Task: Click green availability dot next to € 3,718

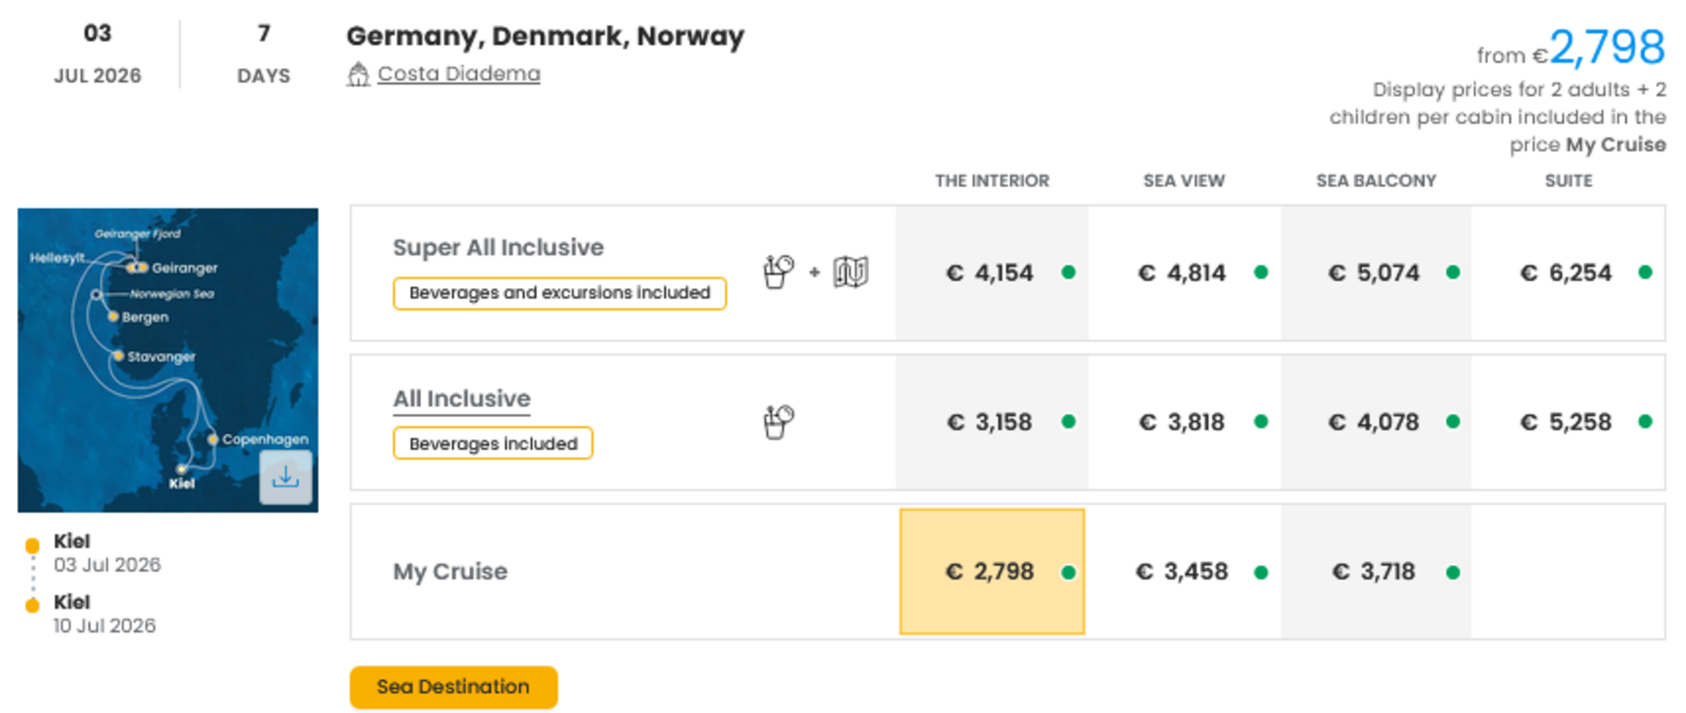Action: coord(1452,572)
